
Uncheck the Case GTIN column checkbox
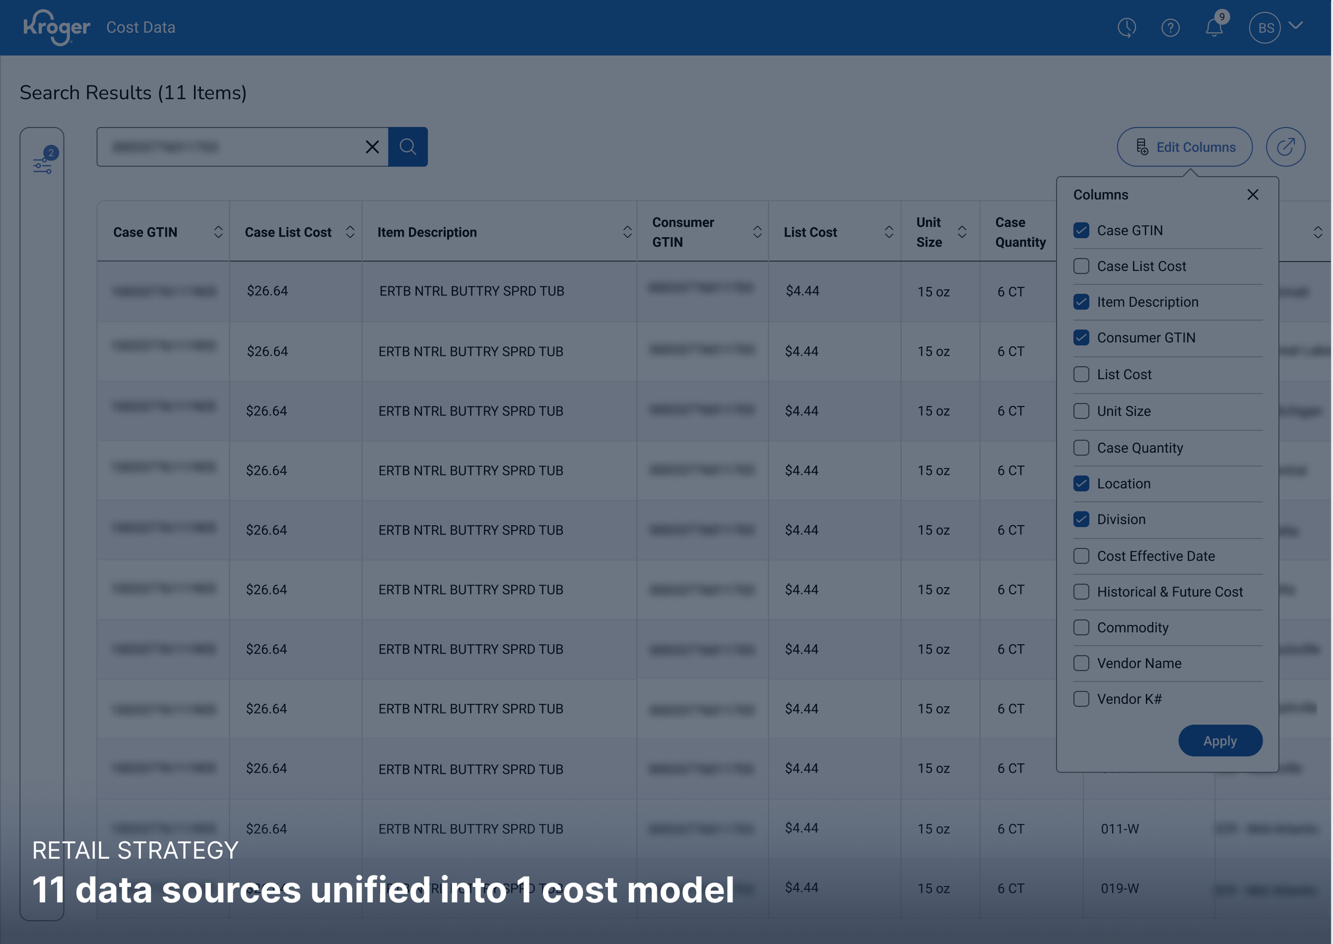coord(1081,230)
